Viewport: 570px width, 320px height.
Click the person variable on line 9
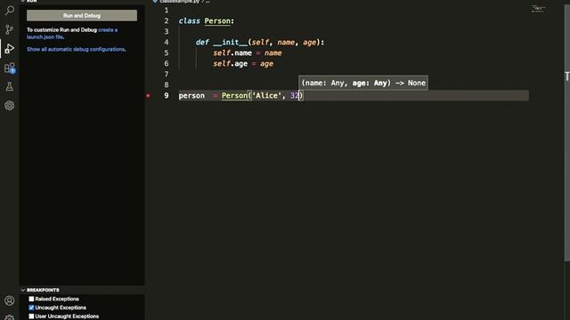(191, 96)
